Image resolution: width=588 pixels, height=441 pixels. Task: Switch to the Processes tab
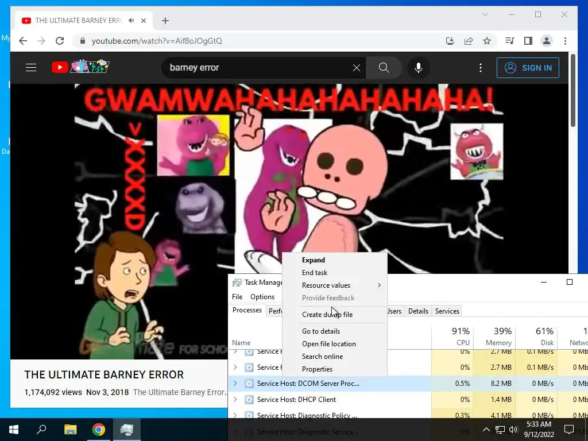[247, 310]
